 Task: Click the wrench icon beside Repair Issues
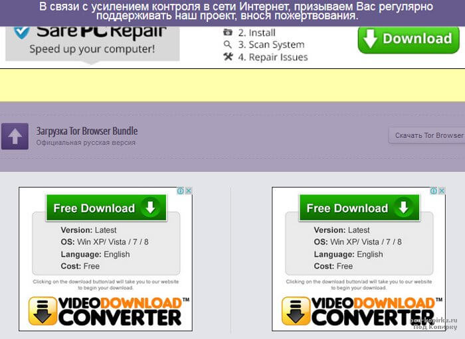pyautogui.click(x=228, y=57)
